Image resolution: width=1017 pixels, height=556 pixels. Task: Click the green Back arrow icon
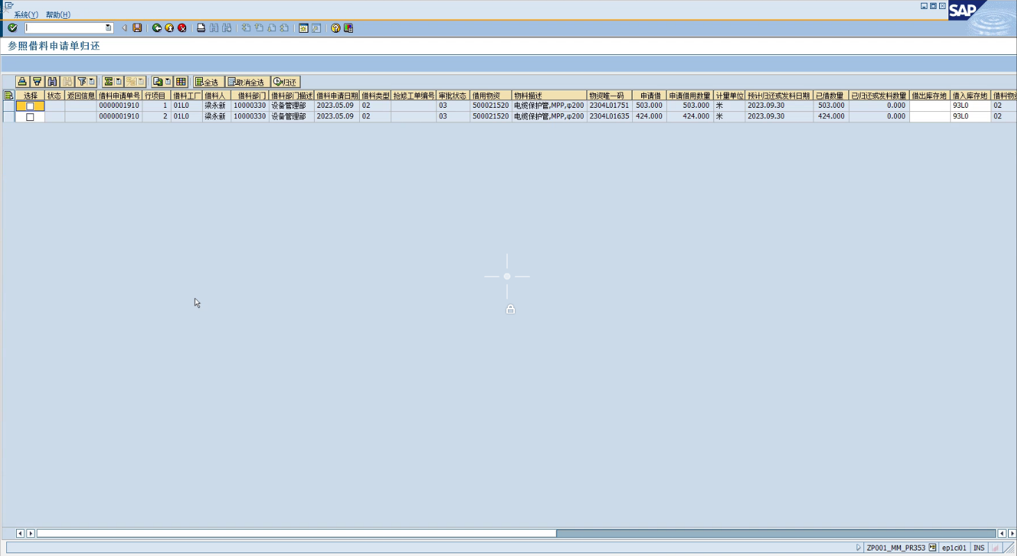click(157, 28)
